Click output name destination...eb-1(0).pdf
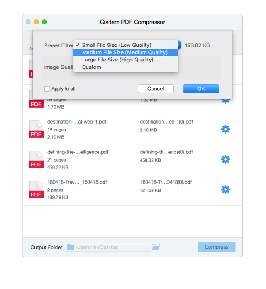The image size is (266, 289). (x=167, y=122)
